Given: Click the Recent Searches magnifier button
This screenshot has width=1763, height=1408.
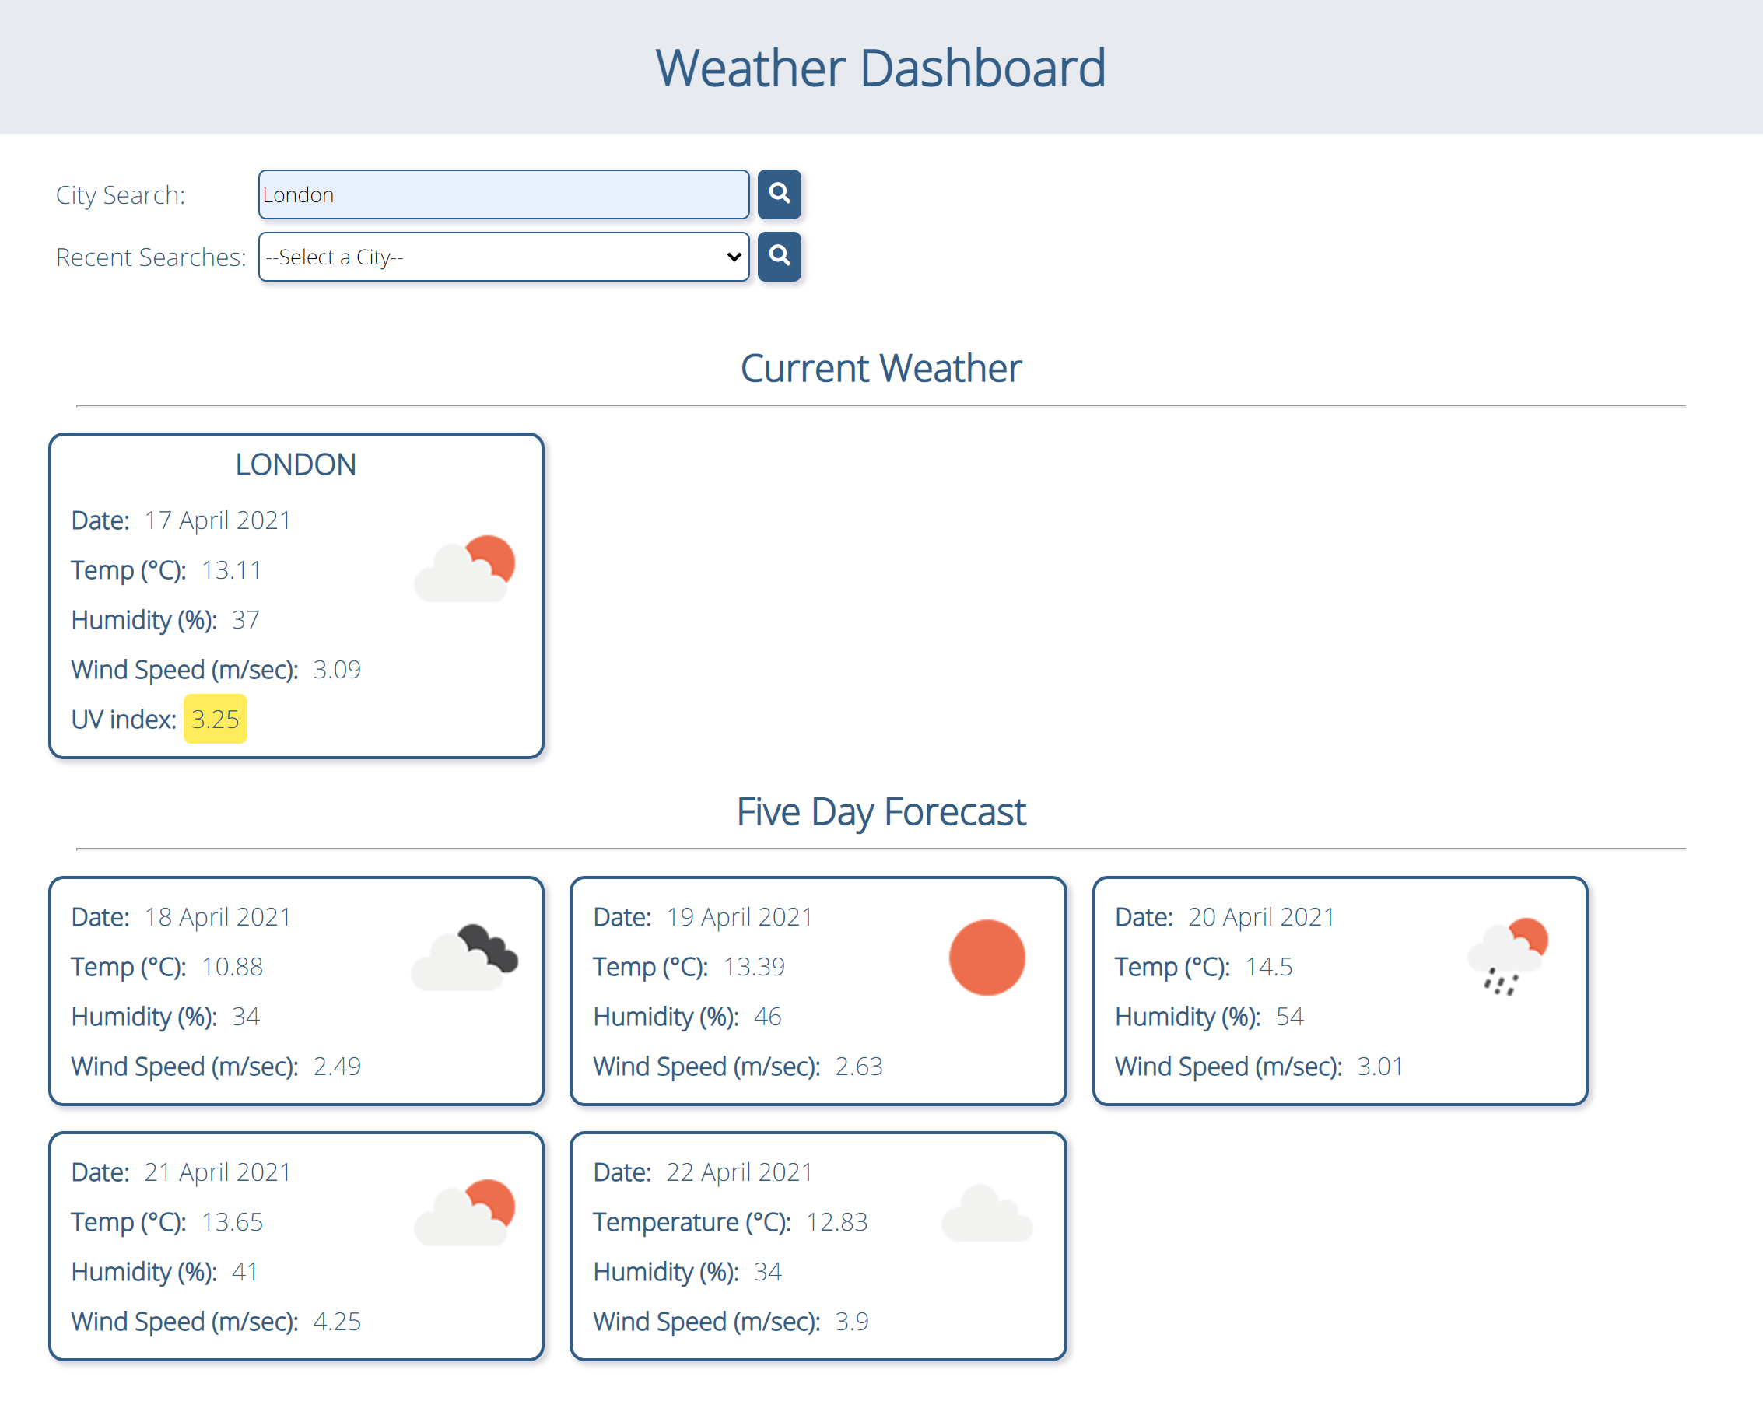Looking at the screenshot, I should coord(779,257).
